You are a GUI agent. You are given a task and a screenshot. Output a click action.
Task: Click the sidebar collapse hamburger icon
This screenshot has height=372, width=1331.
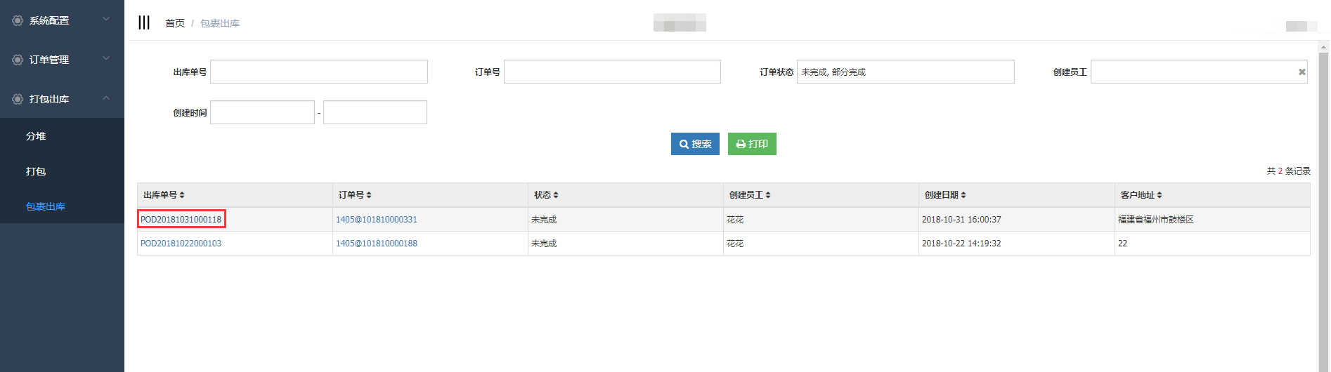coord(144,22)
